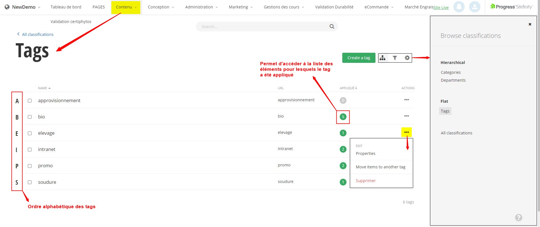The image size is (540, 227).
Task: Open notifications bell icon
Action: click(x=459, y=7)
